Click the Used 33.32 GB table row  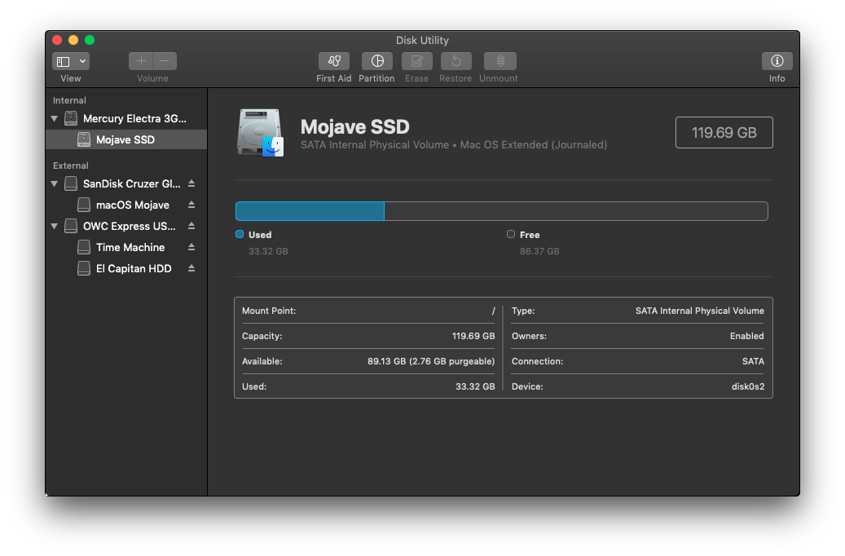pyautogui.click(x=368, y=386)
